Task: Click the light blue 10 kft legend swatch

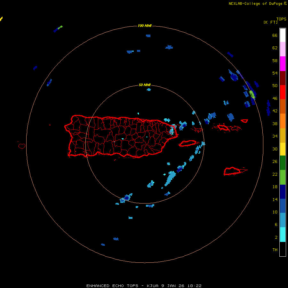Action: tap(283, 220)
